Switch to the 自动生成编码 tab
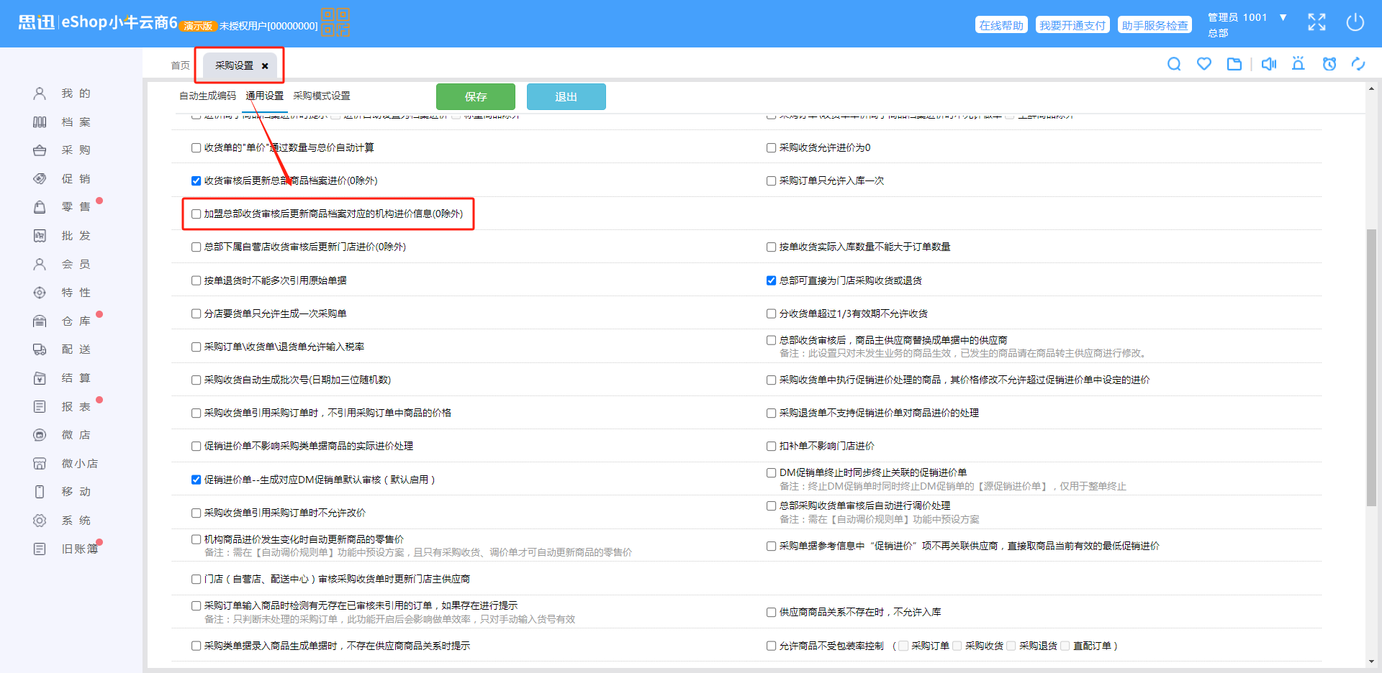The width and height of the screenshot is (1382, 673). pos(207,96)
